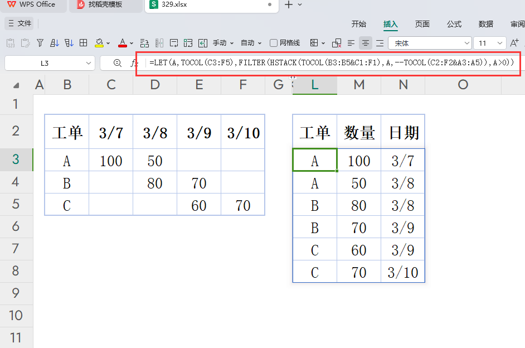Click the new tab plus button
525x348 pixels.
coord(288,4)
